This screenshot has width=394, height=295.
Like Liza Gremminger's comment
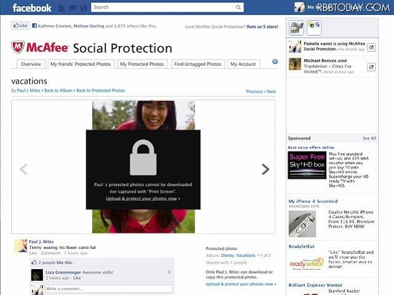coord(77,278)
